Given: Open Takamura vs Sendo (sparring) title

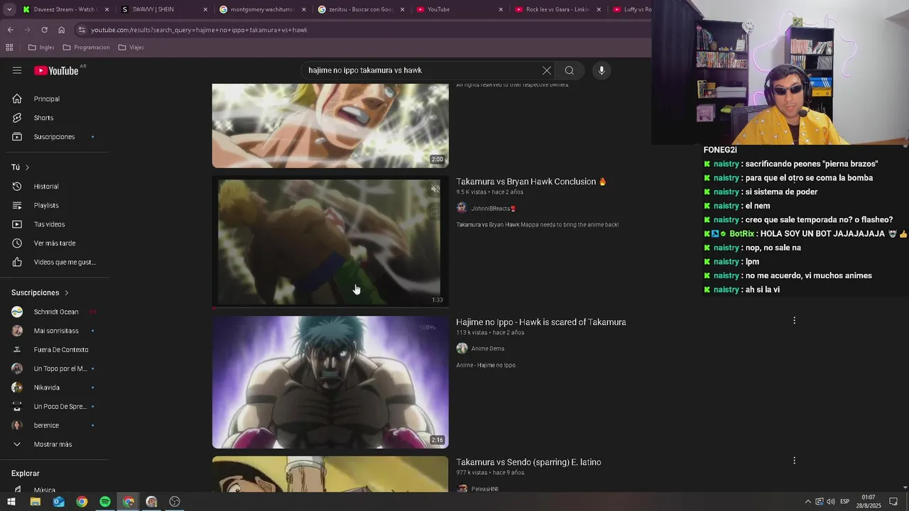Looking at the screenshot, I should pyautogui.click(x=528, y=462).
